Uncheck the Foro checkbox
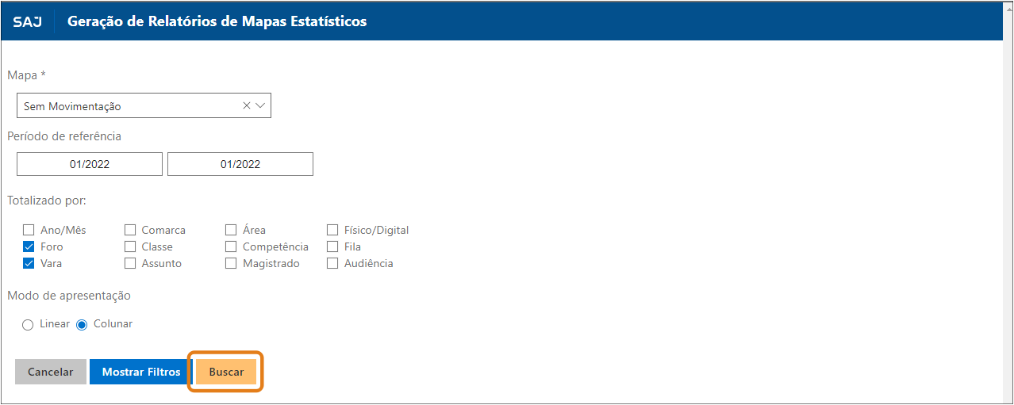Viewport: 1014px width, 405px height. tap(29, 246)
